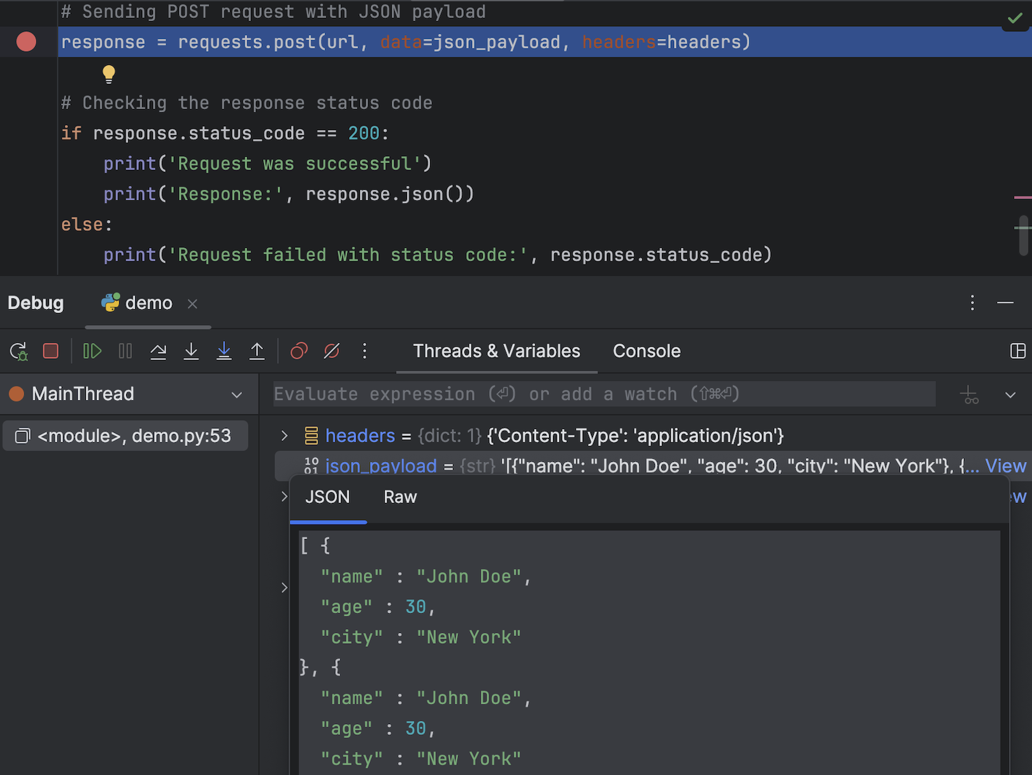1032x775 pixels.
Task: Toggle Mute Breakpoints
Action: point(332,351)
